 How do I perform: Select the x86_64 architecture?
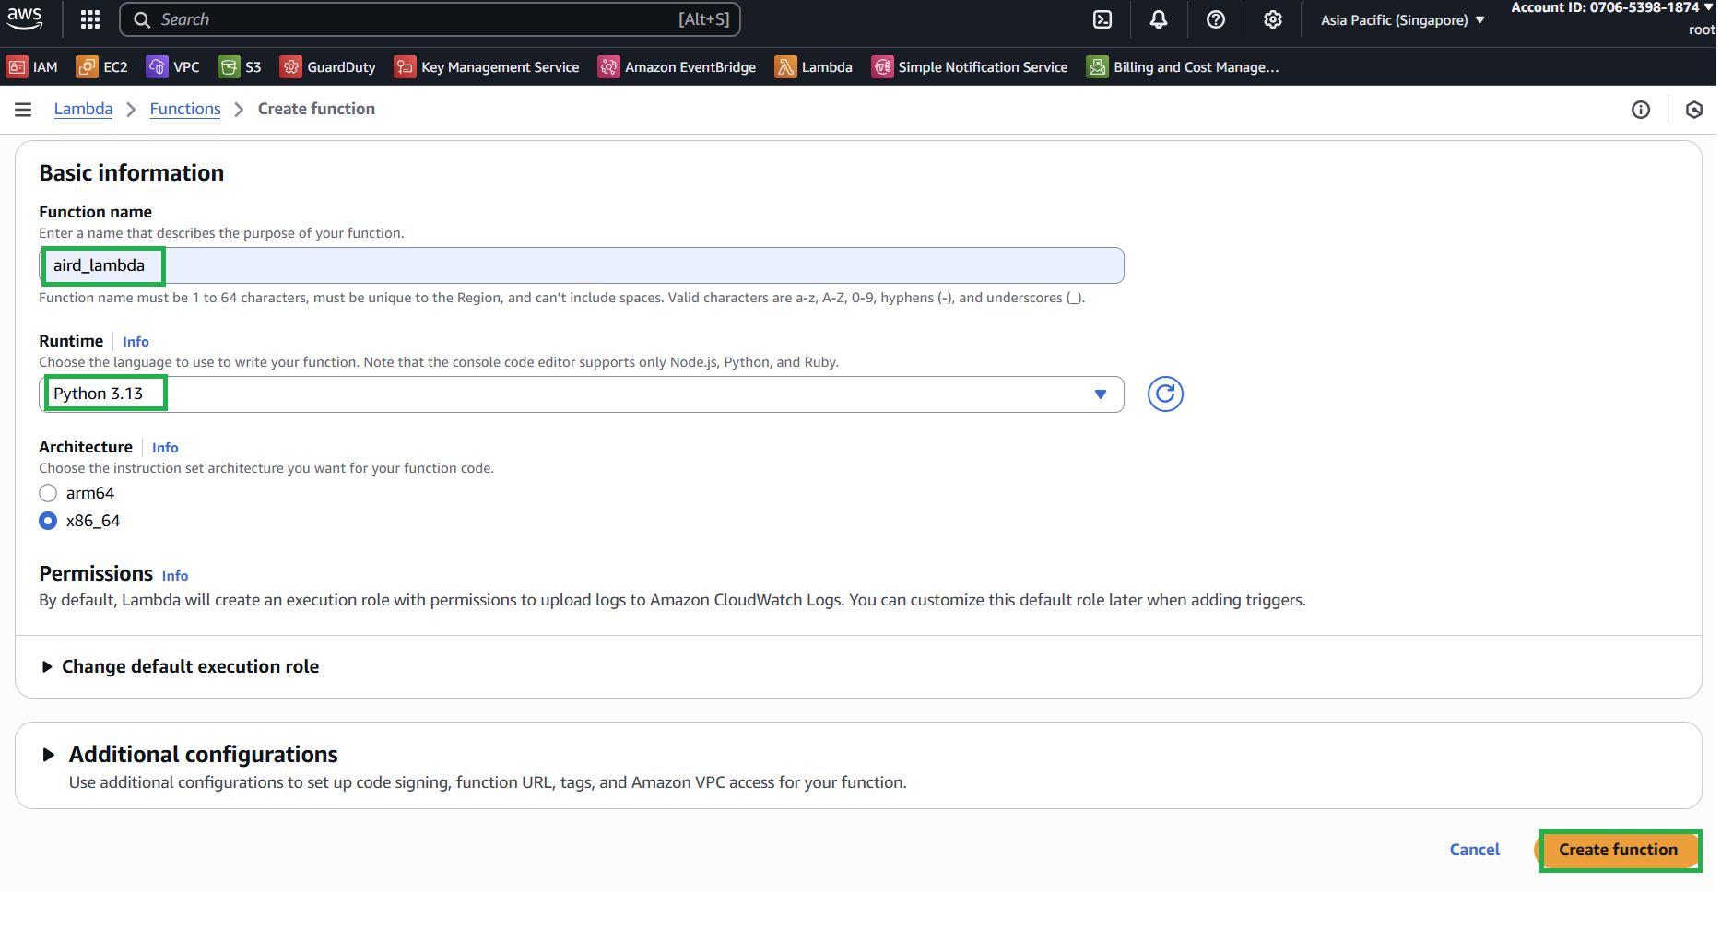pos(48,521)
